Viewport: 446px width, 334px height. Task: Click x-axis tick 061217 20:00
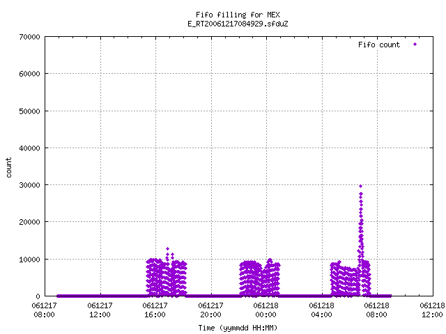pyautogui.click(x=210, y=310)
